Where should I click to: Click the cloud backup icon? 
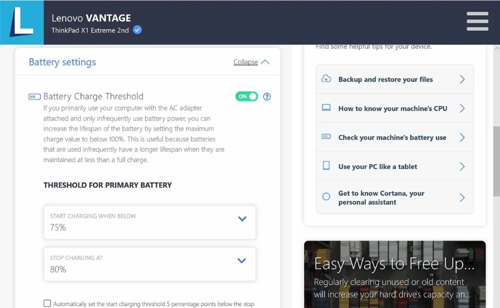pos(326,79)
